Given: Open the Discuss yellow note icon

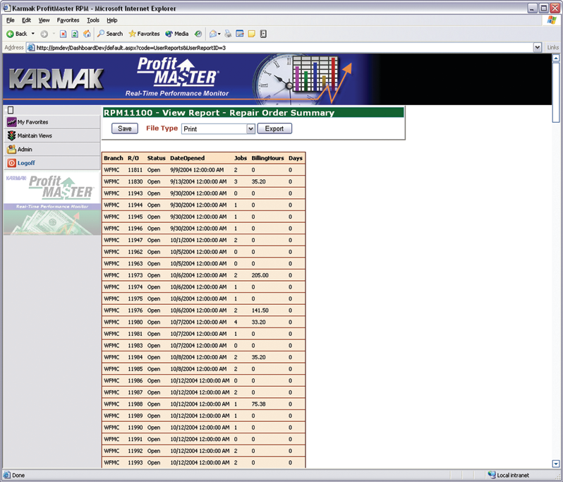Looking at the screenshot, I should pos(251,34).
